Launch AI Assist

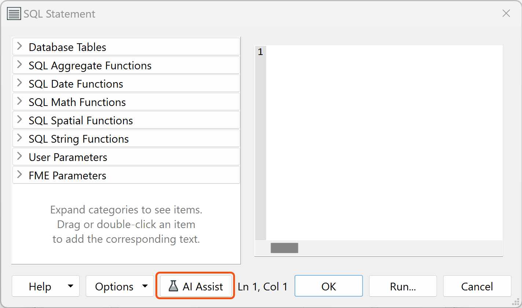point(195,286)
